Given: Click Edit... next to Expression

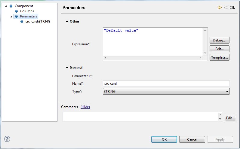Looking at the screenshot, I should pos(219,49).
